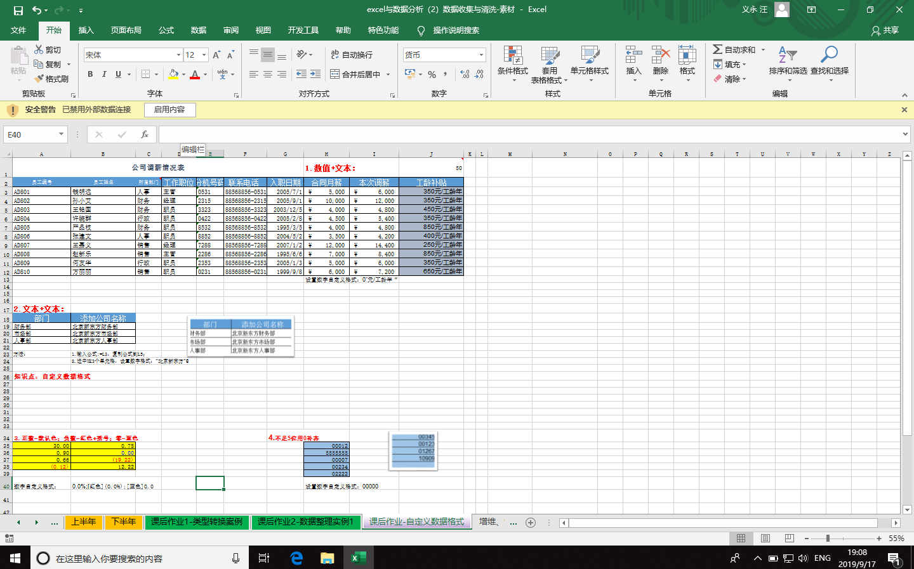Screen dimensions: 914x569
Task: Open the Name Box dropdown arrow
Action: (x=61, y=134)
